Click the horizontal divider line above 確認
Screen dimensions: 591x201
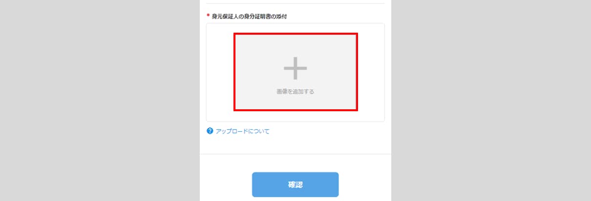(x=295, y=154)
